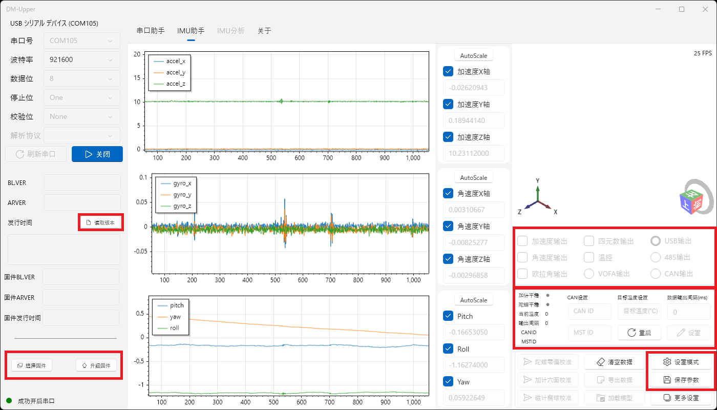Click the read version document icon button
This screenshot has height=410, width=717.
click(x=100, y=222)
